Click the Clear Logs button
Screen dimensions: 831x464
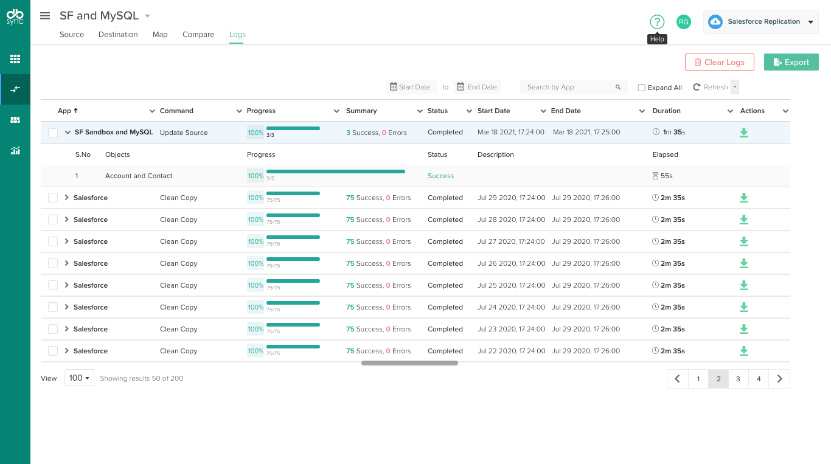(x=720, y=62)
